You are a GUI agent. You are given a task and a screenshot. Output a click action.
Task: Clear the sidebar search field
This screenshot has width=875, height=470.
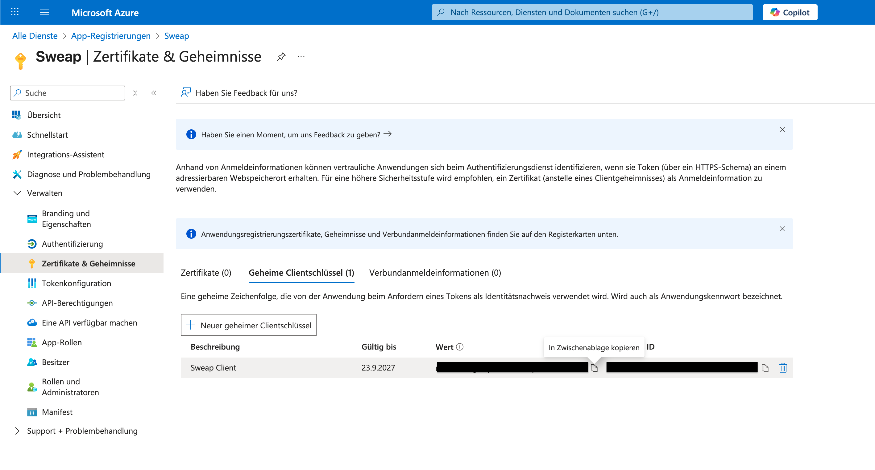coord(135,93)
